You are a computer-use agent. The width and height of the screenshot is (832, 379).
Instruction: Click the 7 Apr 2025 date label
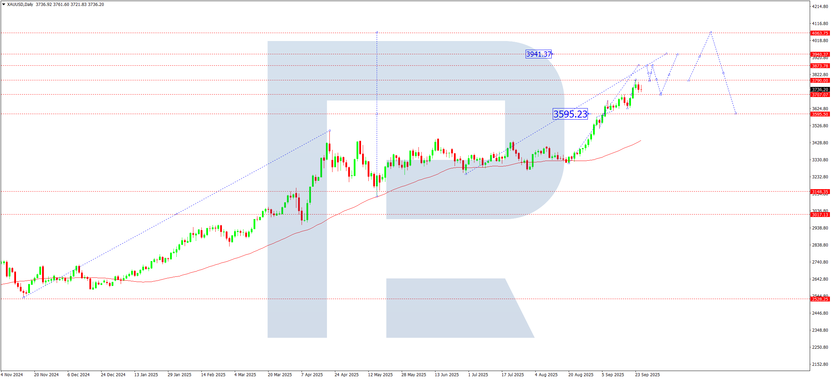coord(312,374)
